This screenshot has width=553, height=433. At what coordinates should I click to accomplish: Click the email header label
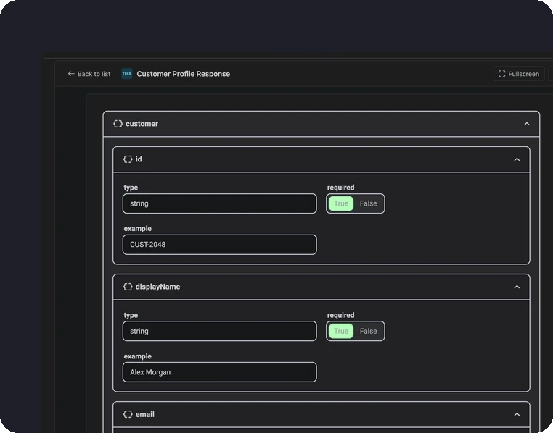coord(145,414)
